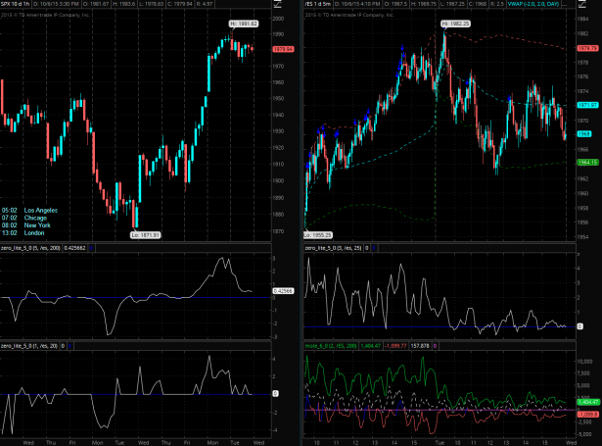Viewport: 602px width, 446px height.
Task: Click the red 1978.79 upper band tag
Action: pyautogui.click(x=588, y=47)
